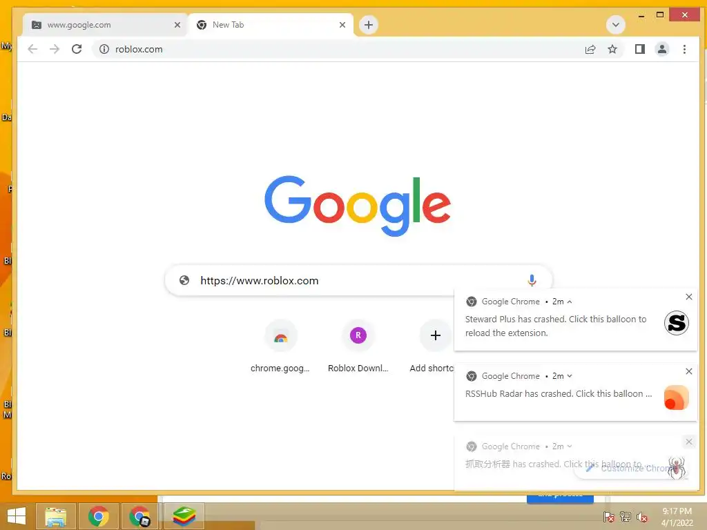Click the Action Center flag tray icon
This screenshot has width=707, height=530.
609,517
